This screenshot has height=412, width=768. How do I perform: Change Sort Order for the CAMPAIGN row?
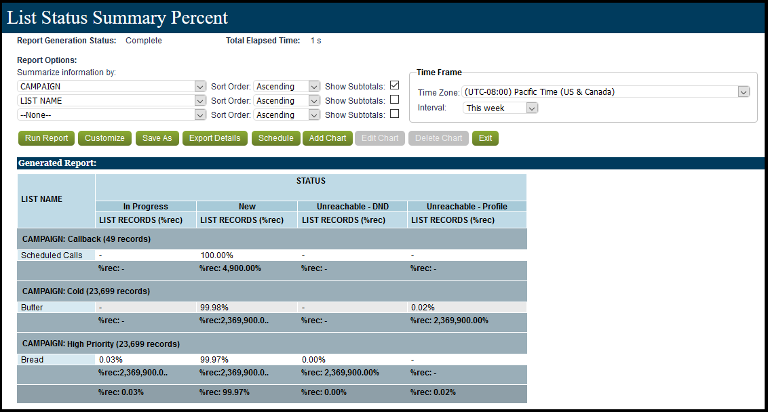(x=287, y=87)
